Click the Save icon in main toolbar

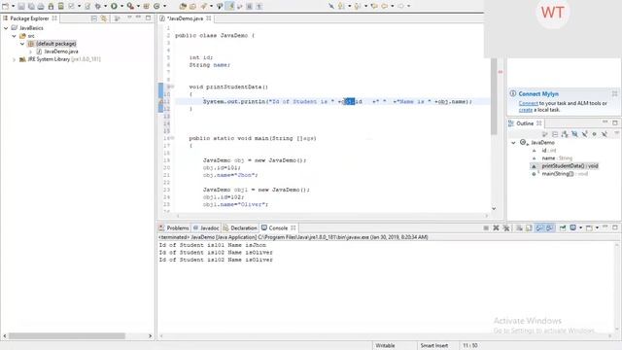(21, 6)
